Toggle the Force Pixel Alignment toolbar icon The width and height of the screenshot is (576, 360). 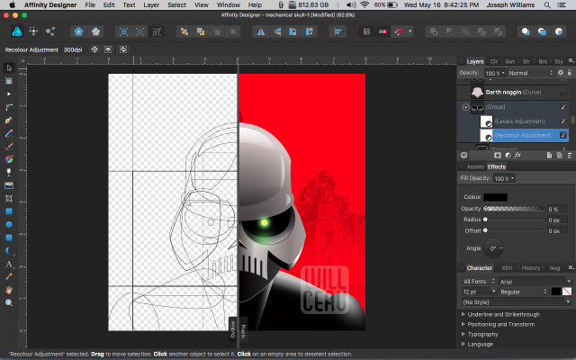(366, 31)
